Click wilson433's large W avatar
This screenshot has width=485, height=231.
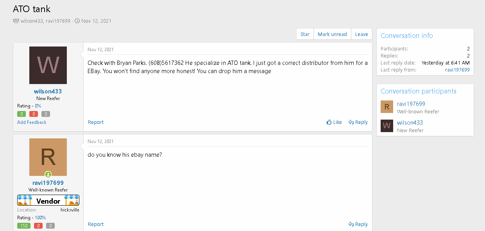point(48,65)
